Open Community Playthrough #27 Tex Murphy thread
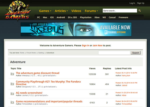The image size is (150, 107). click(48, 83)
